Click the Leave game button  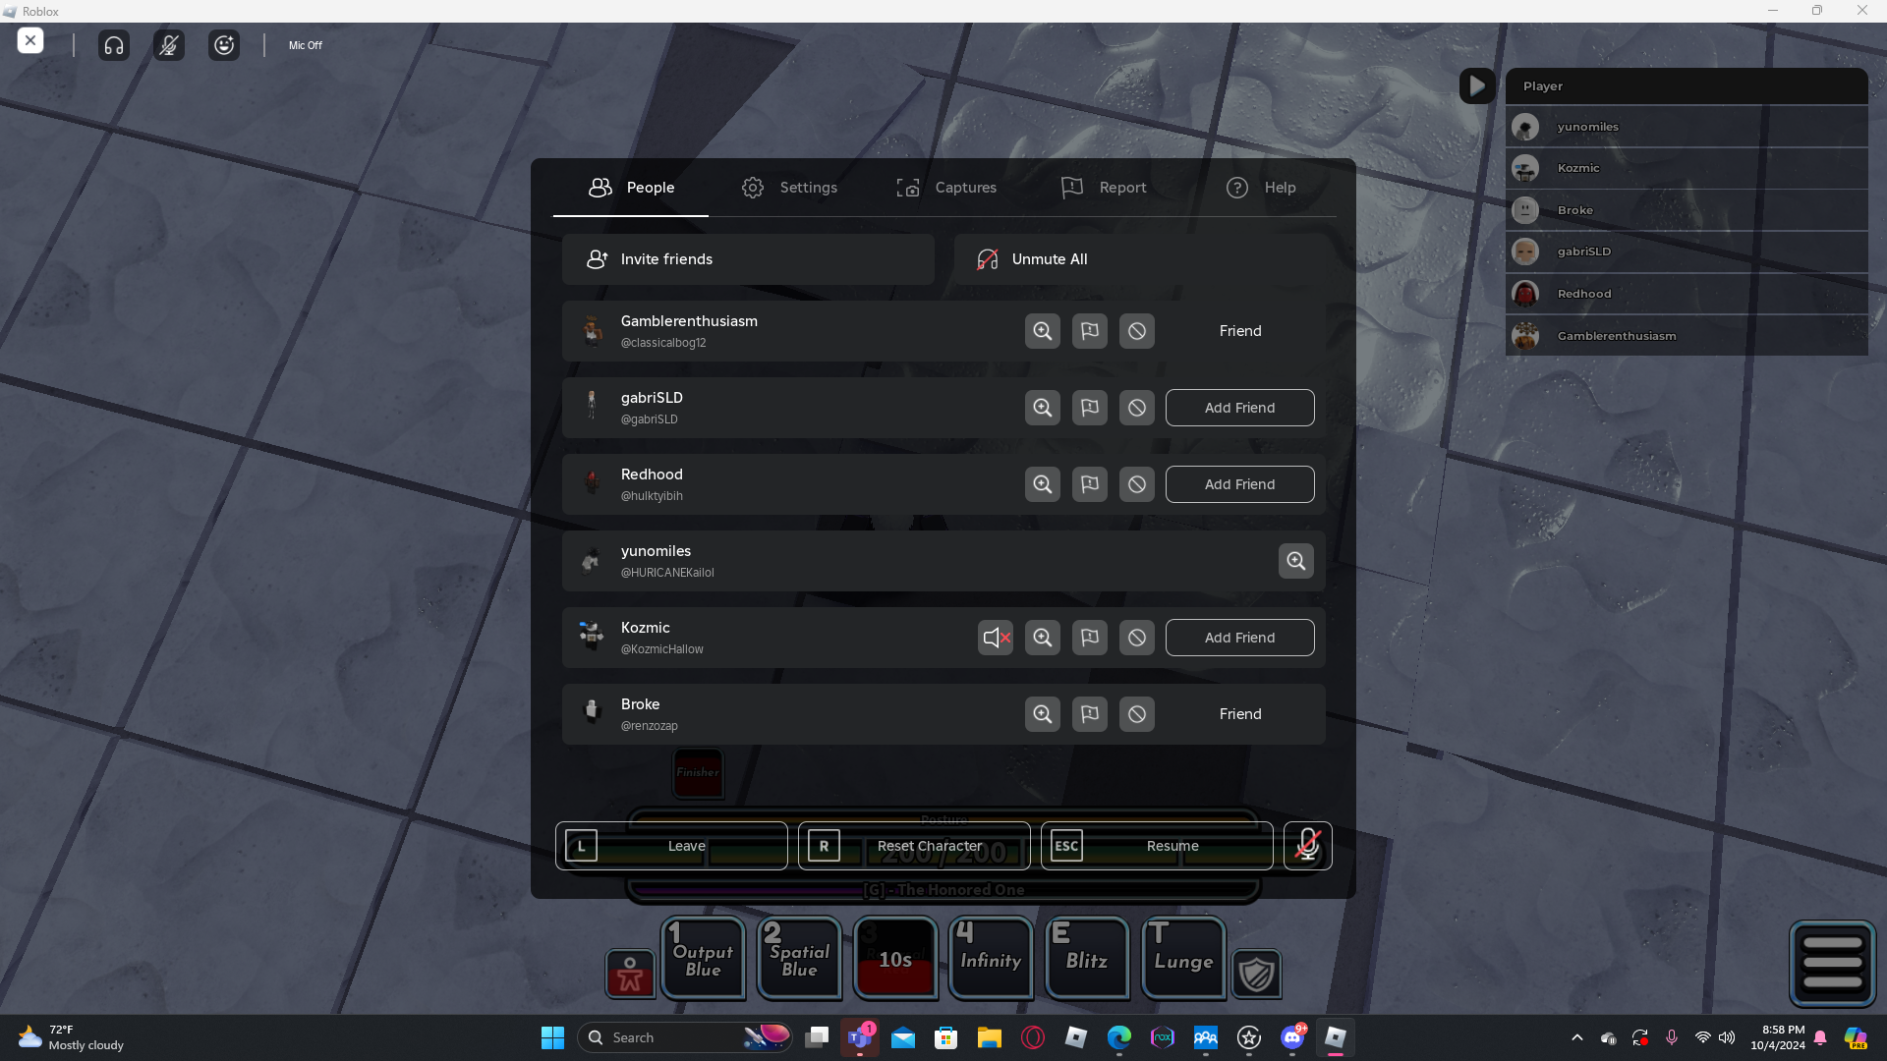(x=671, y=846)
